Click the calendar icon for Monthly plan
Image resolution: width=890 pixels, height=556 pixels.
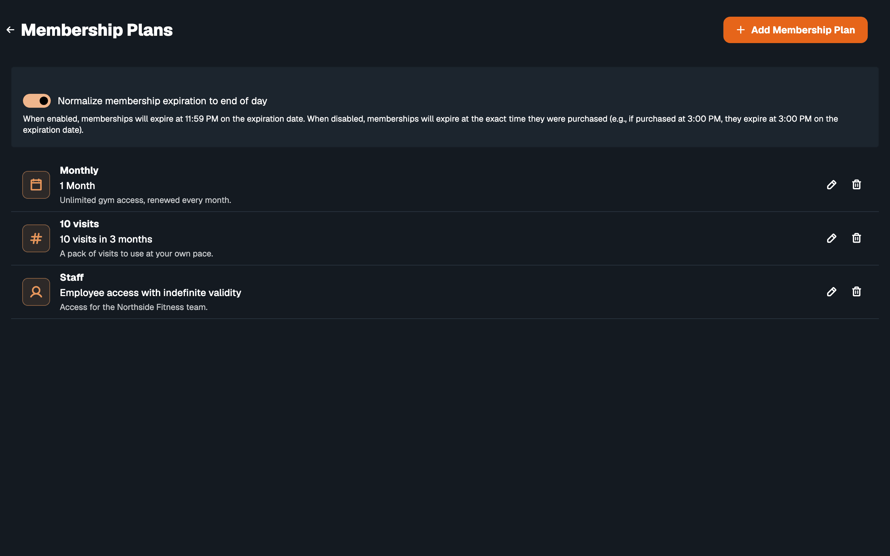click(36, 185)
